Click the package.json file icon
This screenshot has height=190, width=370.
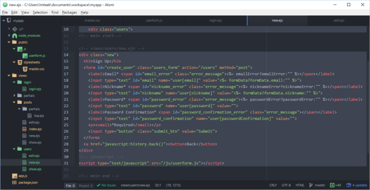click(14, 183)
